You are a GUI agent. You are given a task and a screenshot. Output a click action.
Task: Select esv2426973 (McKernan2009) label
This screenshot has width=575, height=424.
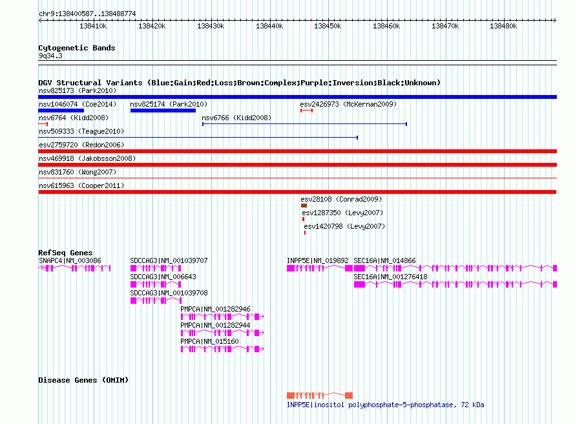(x=348, y=104)
